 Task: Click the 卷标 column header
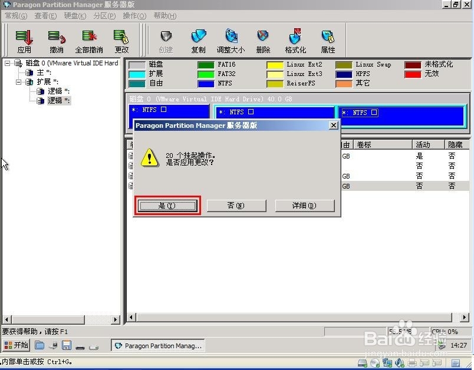pos(383,145)
